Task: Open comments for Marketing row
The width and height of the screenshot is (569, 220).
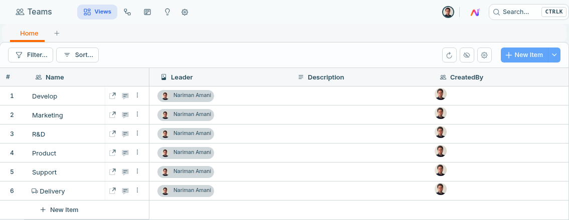Action: (x=125, y=115)
